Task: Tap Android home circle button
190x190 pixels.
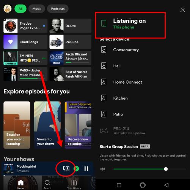Action: (143, 185)
